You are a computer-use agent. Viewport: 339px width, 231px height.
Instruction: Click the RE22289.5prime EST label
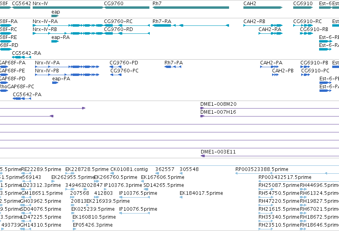click(41, 169)
